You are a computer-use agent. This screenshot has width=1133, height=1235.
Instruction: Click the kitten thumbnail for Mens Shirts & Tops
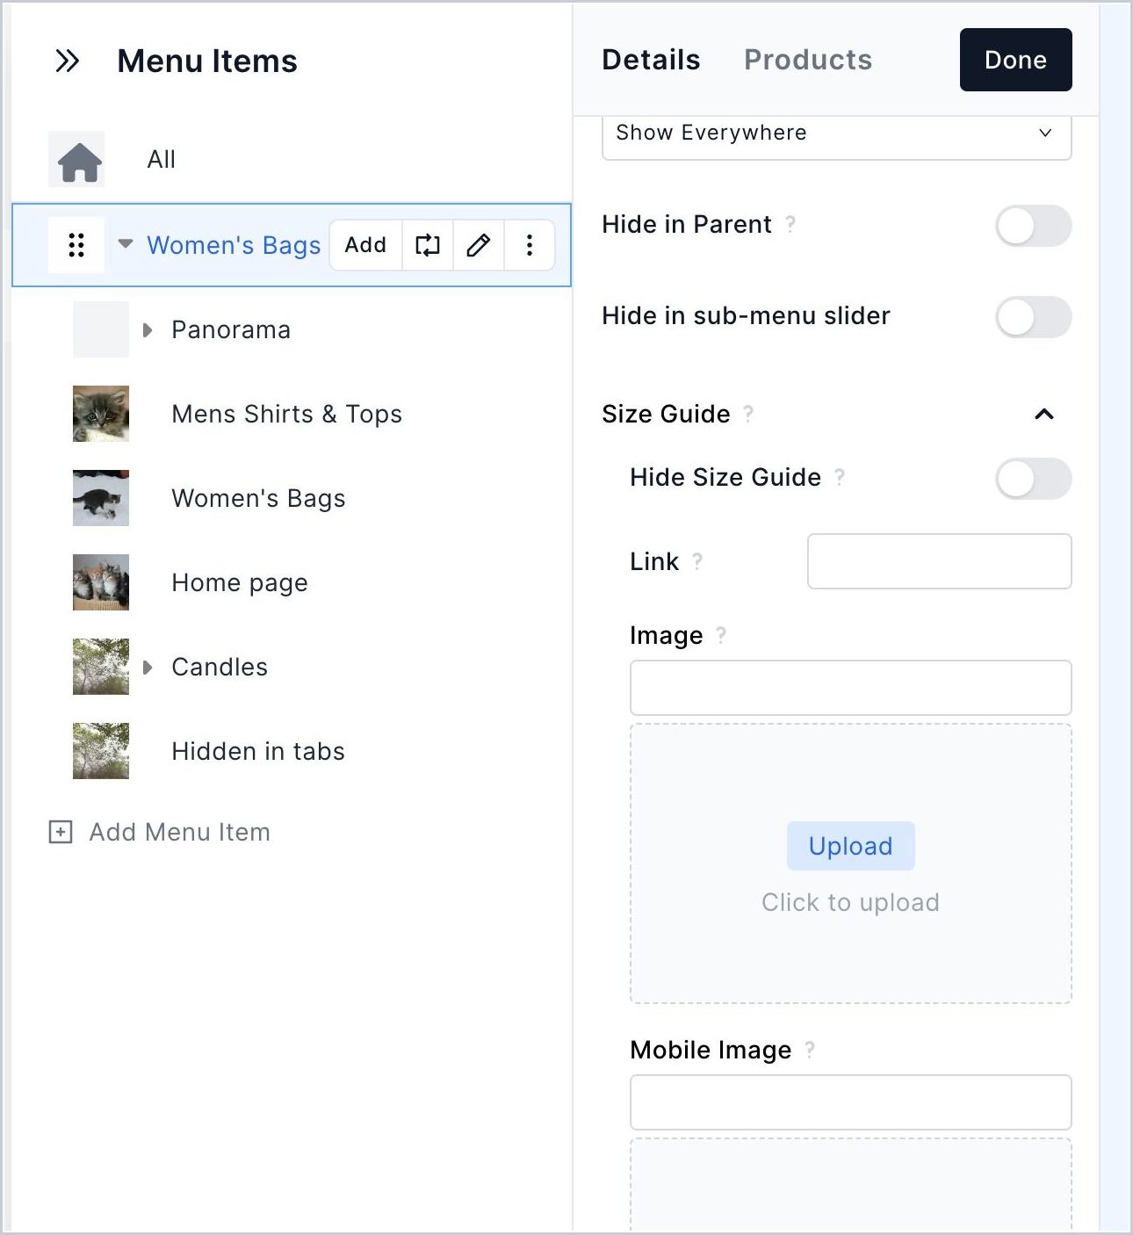(x=101, y=414)
